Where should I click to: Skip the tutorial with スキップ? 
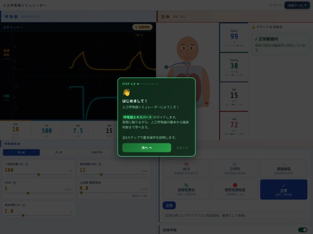(x=182, y=148)
